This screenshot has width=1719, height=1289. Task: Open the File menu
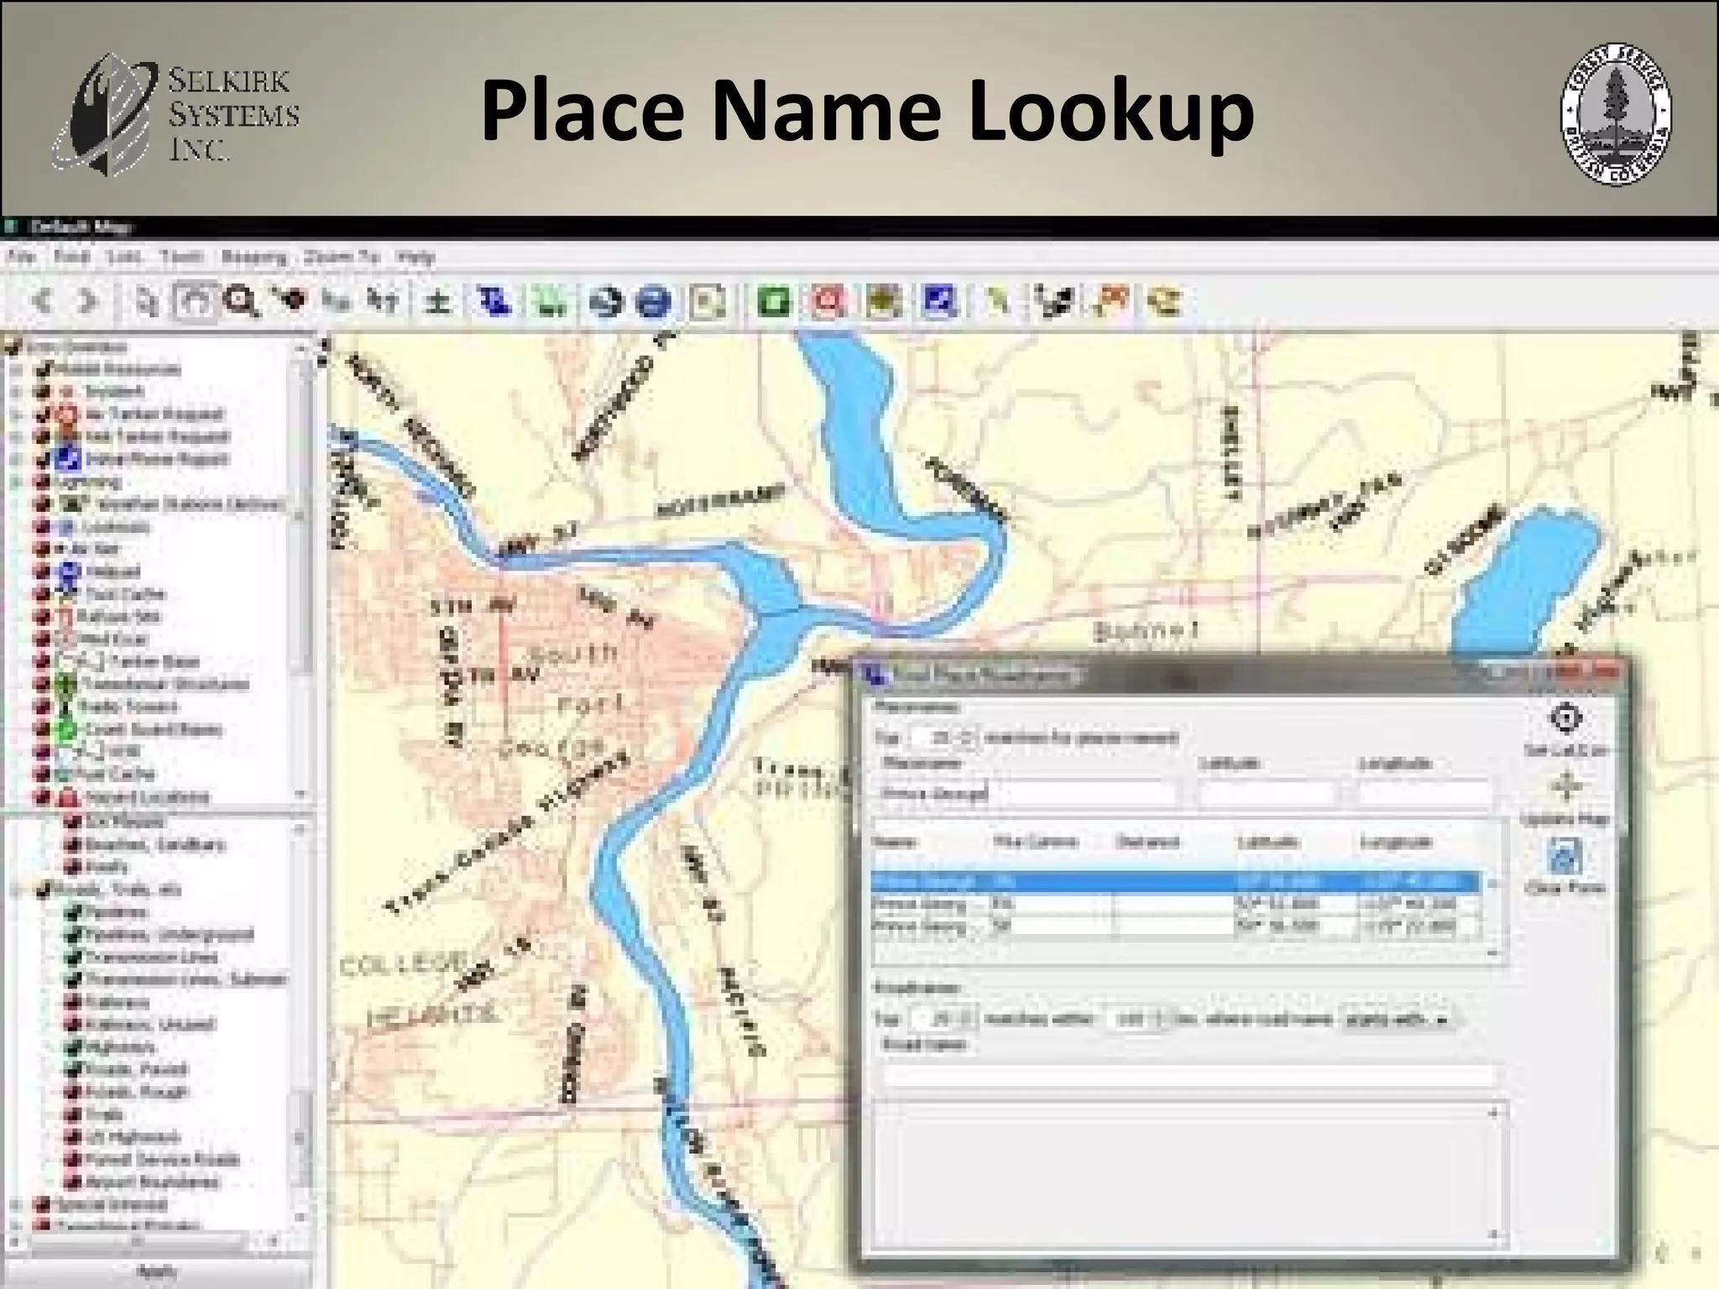point(21,257)
